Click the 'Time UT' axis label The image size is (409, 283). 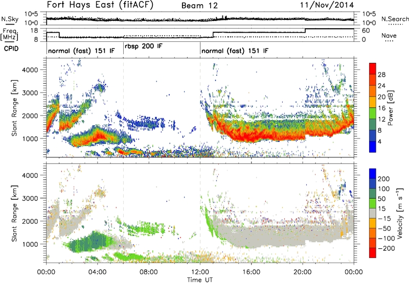pyautogui.click(x=200, y=280)
